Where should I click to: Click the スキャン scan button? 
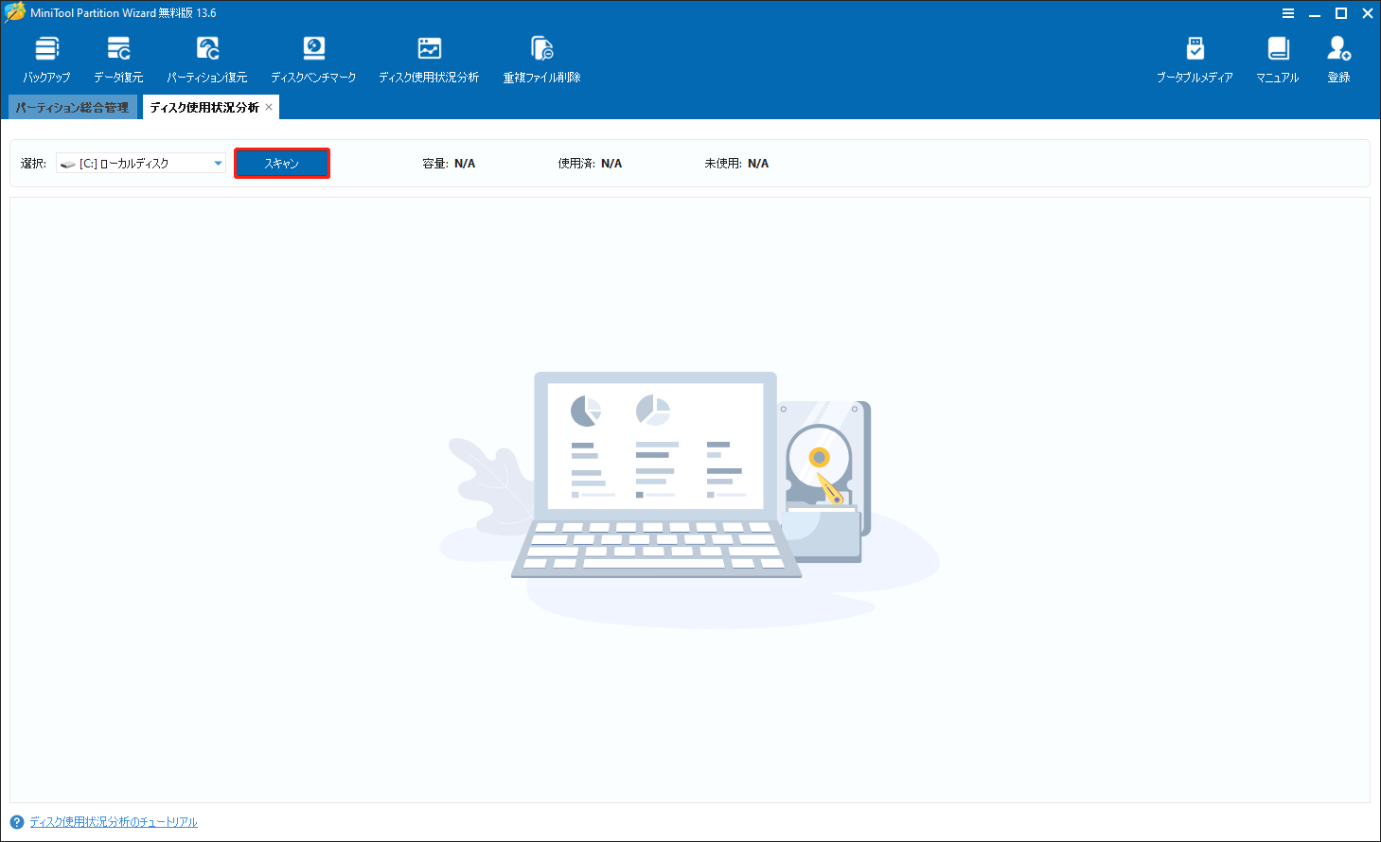click(282, 164)
